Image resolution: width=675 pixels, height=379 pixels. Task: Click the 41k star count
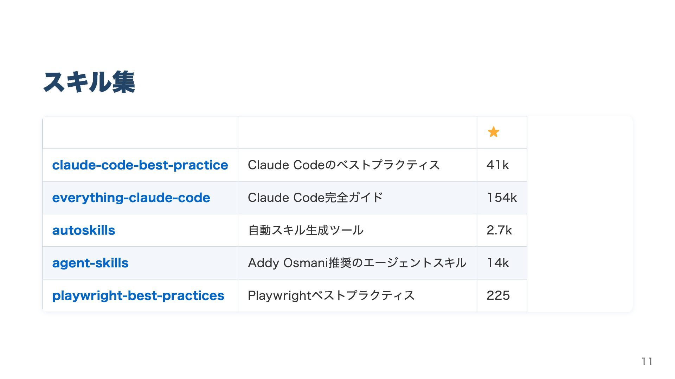497,165
